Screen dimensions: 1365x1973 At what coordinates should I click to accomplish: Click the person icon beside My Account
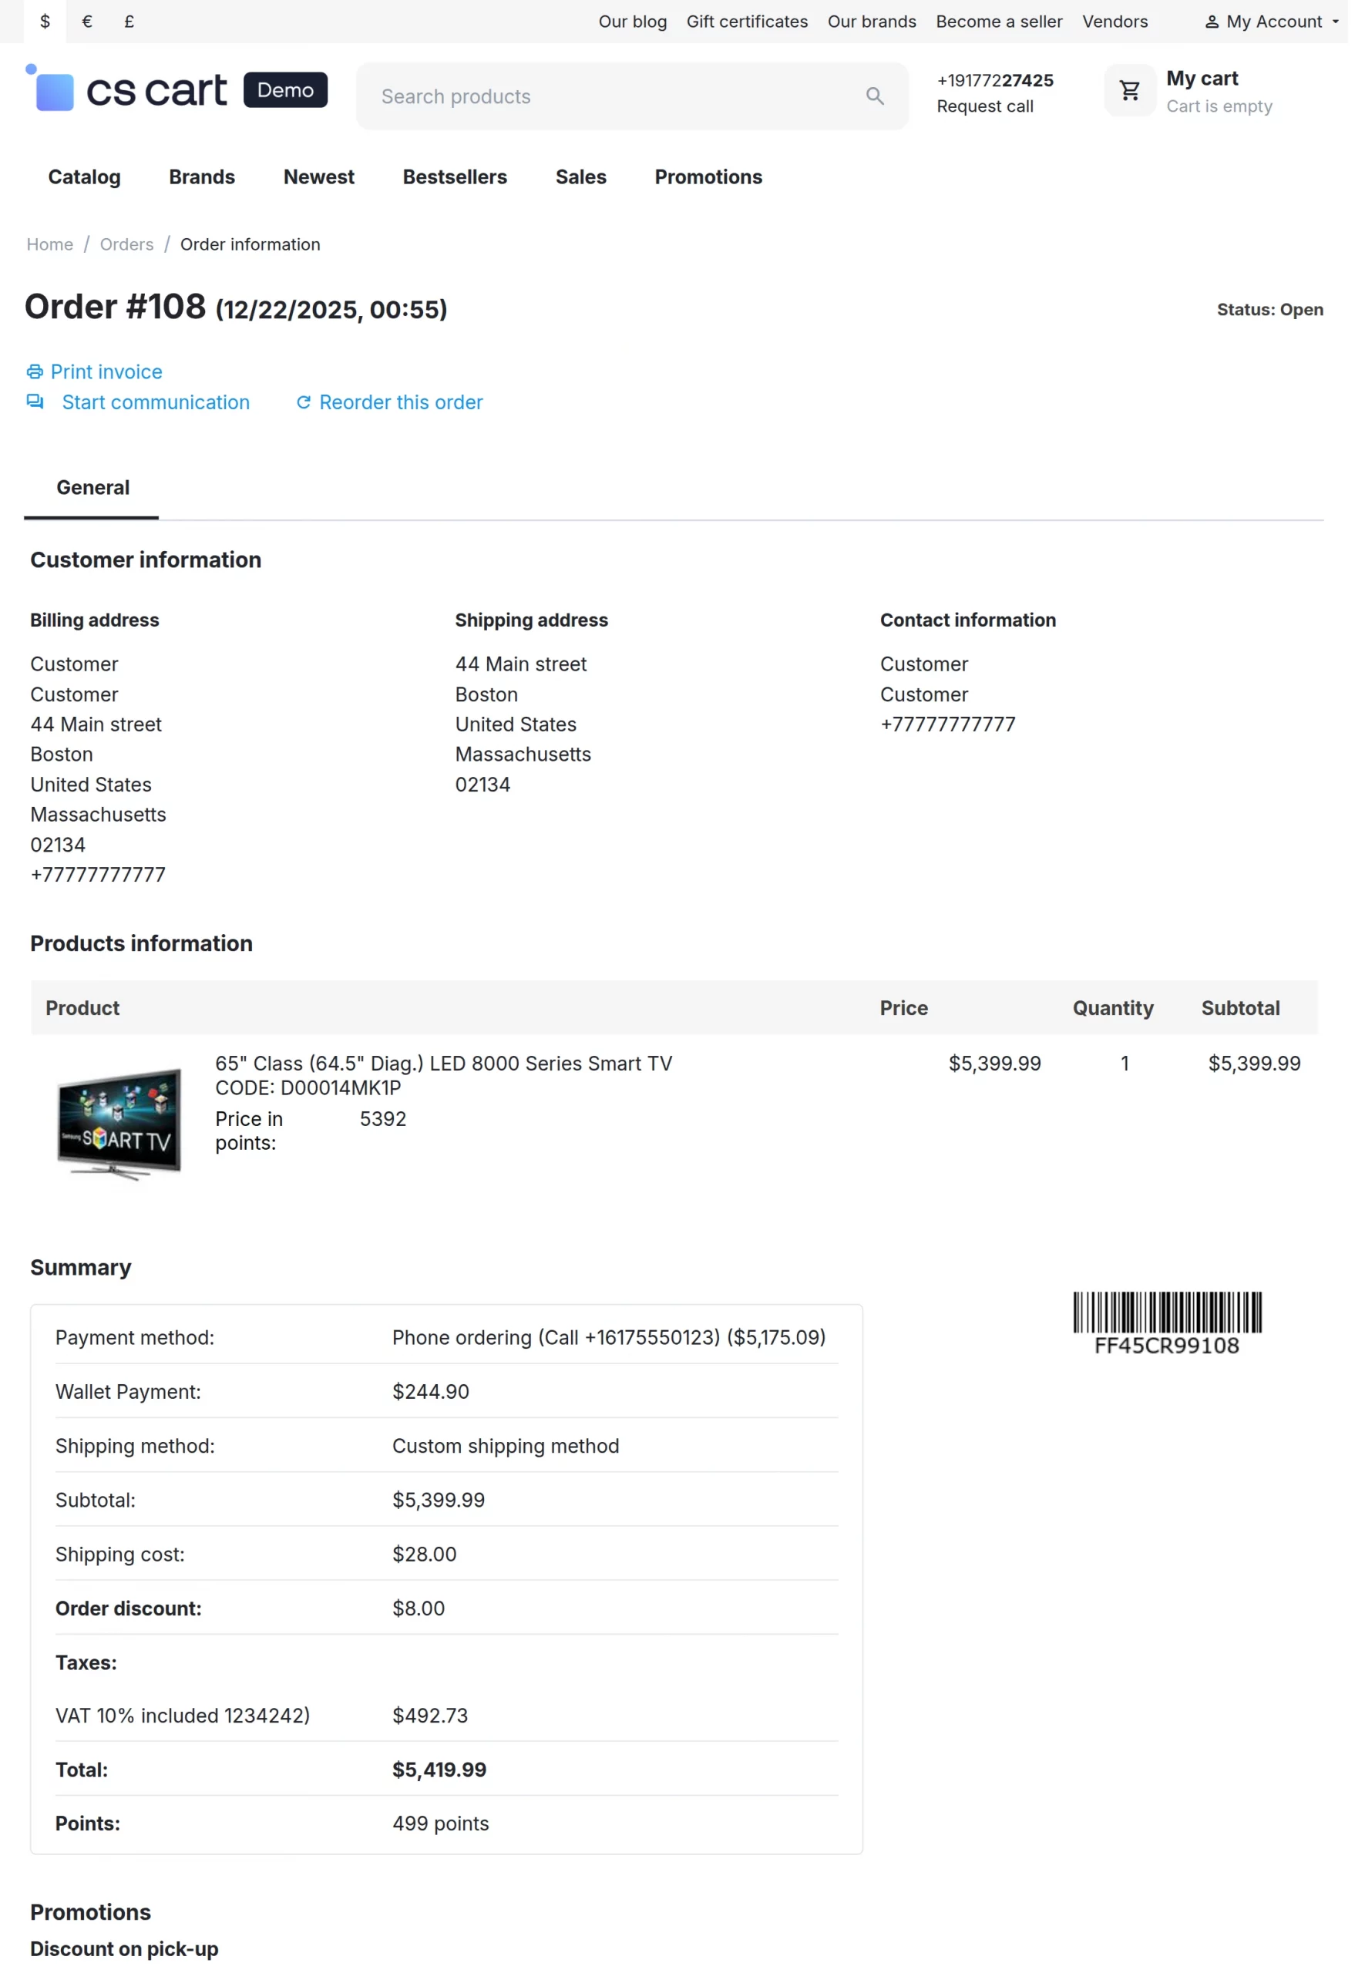pyautogui.click(x=1214, y=22)
